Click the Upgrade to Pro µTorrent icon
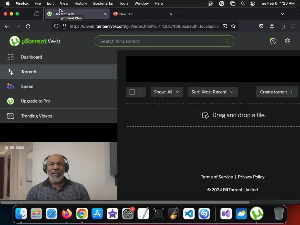 tap(11, 101)
